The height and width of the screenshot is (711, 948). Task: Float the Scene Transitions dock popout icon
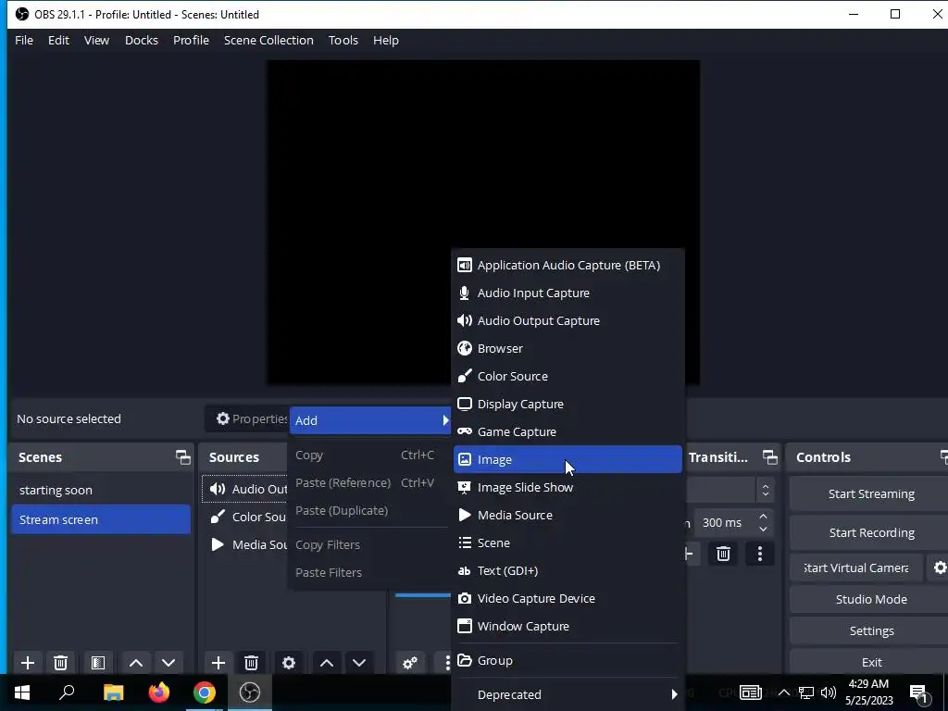coord(769,457)
